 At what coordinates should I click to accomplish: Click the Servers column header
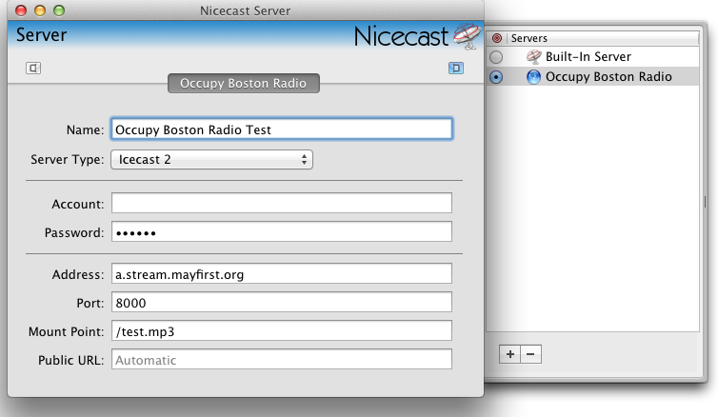click(603, 38)
